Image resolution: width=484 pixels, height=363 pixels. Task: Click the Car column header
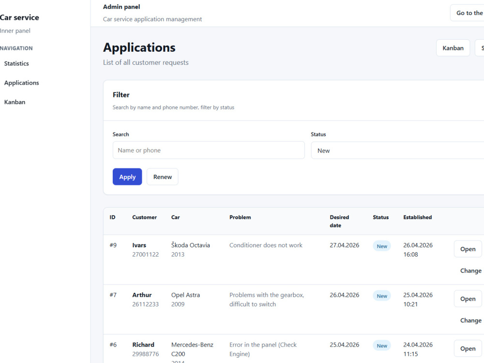click(x=175, y=217)
